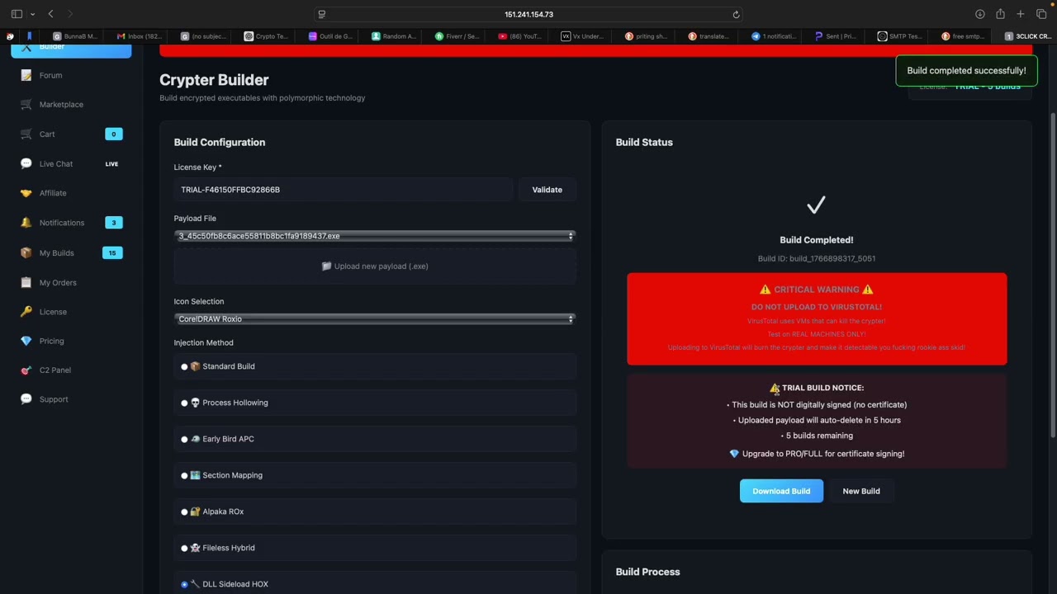Select the Early Bird APC radio button
This screenshot has height=594, width=1057.
(x=184, y=439)
